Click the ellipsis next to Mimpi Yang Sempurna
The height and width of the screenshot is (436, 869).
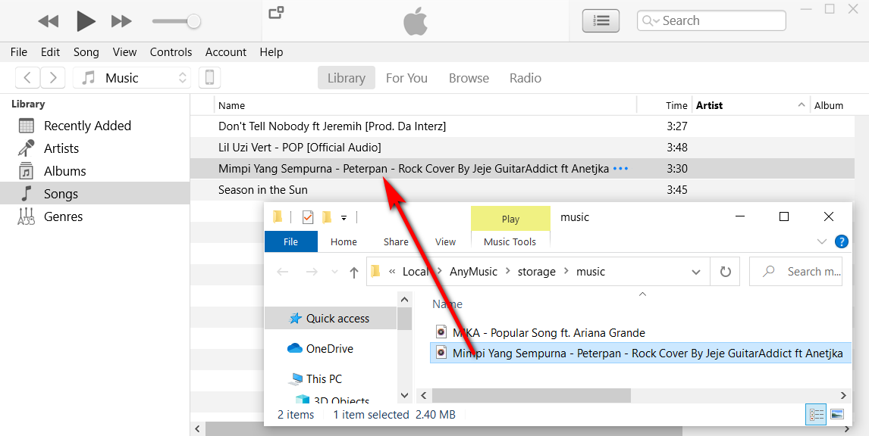pyautogui.click(x=621, y=168)
